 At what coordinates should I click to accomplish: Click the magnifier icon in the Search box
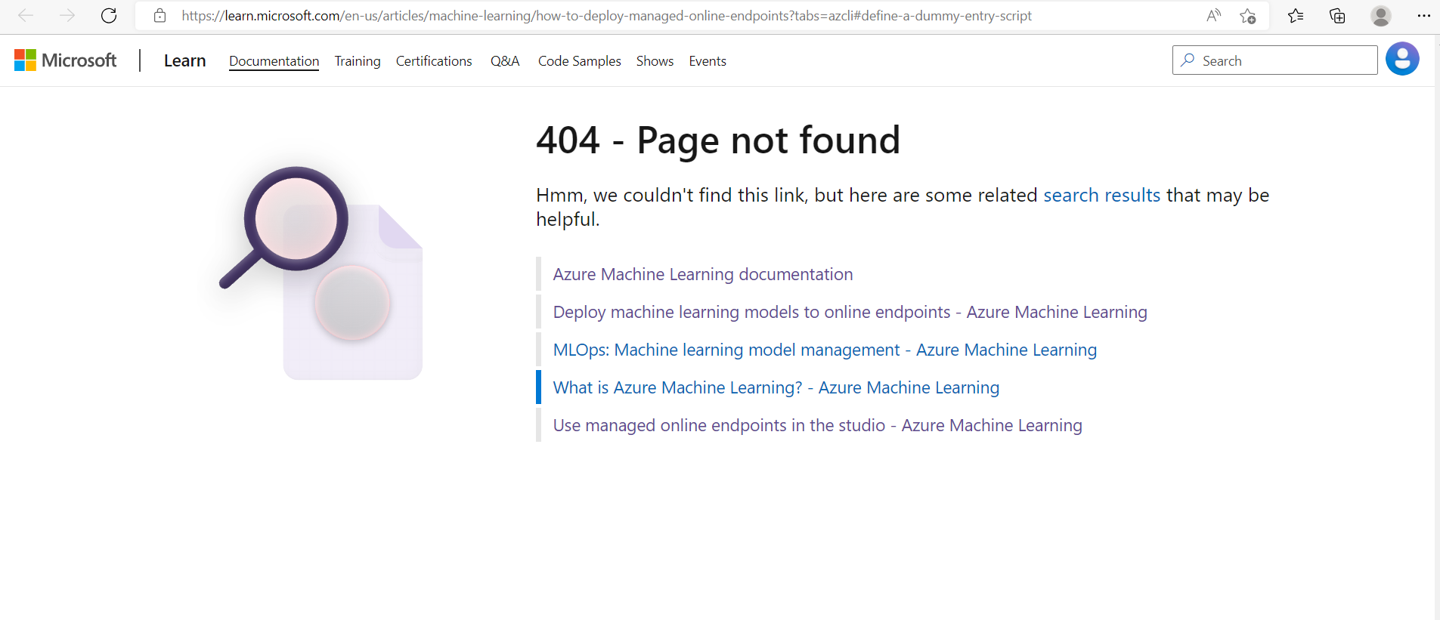click(1188, 60)
